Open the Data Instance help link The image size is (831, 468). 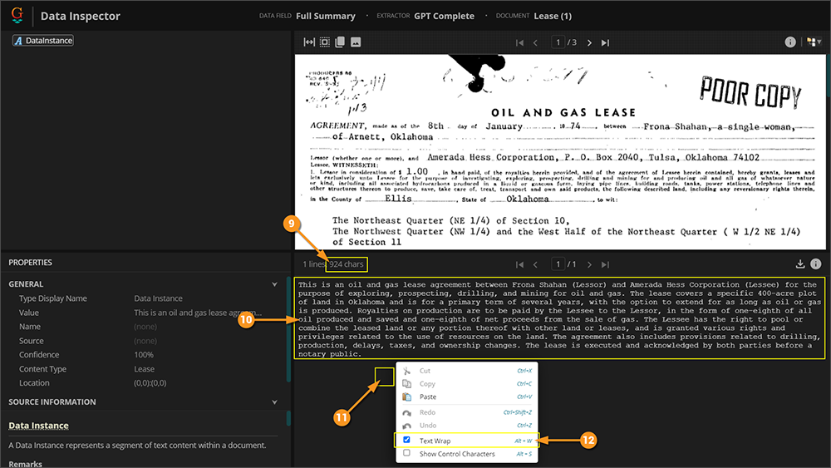click(x=39, y=425)
